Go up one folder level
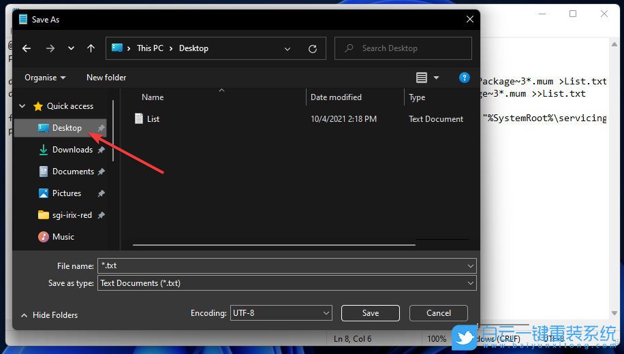The height and width of the screenshot is (354, 624). [x=91, y=48]
